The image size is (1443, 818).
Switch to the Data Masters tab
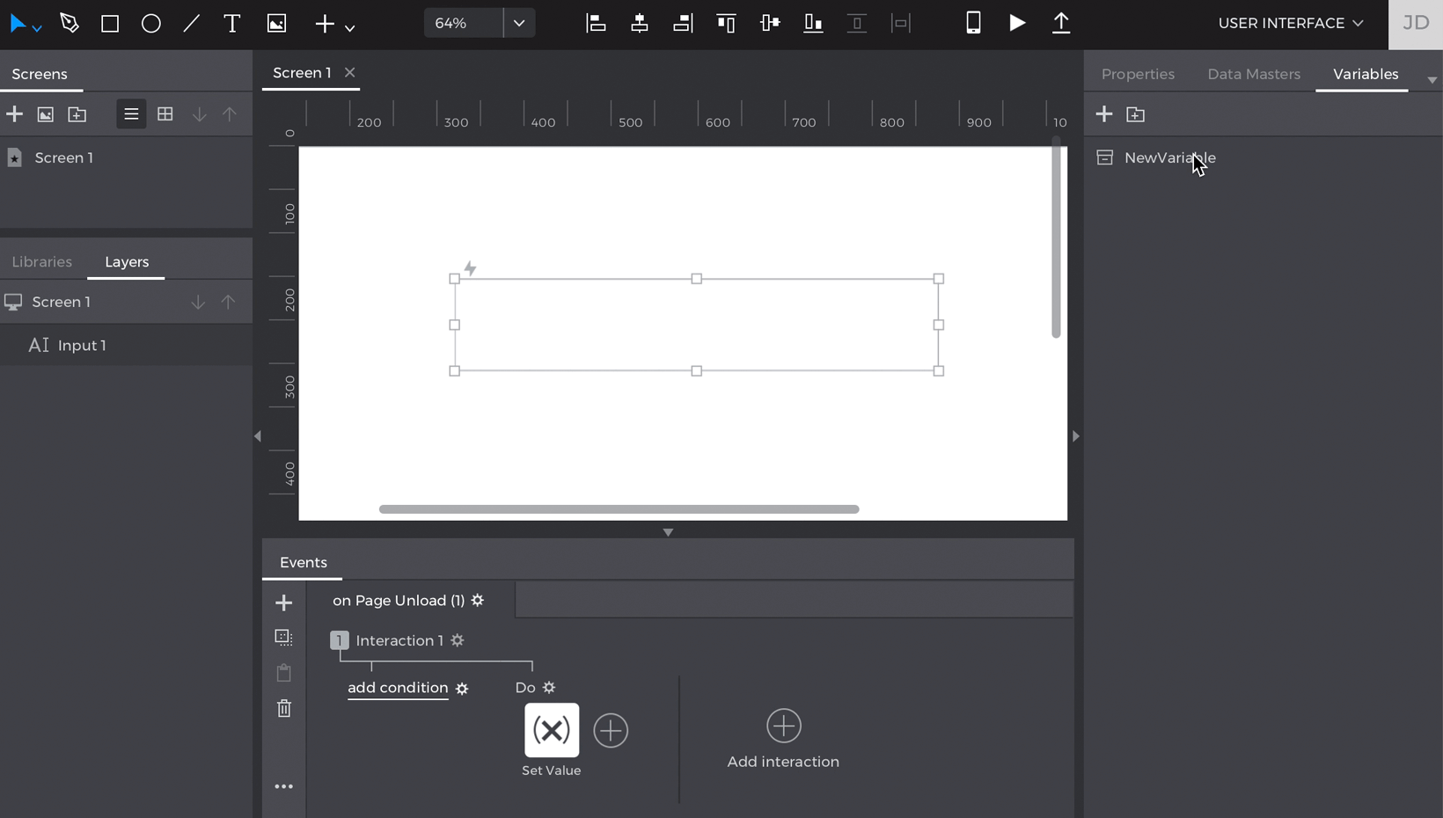1254,74
